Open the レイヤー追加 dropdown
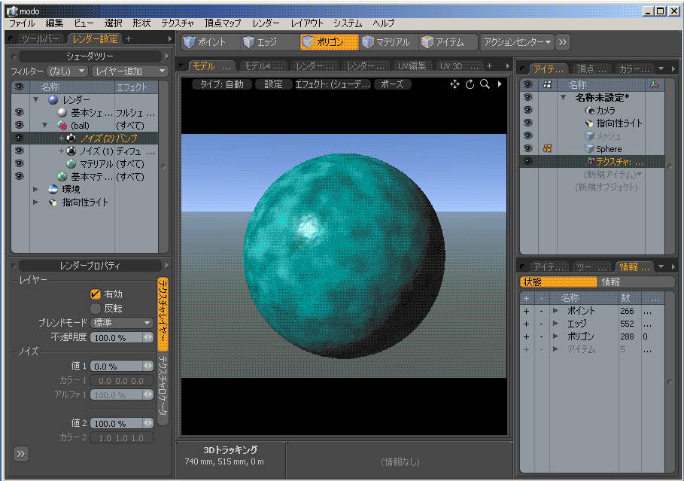The width and height of the screenshot is (684, 481). [129, 72]
